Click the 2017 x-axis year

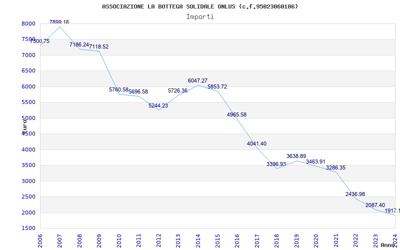click(257, 241)
